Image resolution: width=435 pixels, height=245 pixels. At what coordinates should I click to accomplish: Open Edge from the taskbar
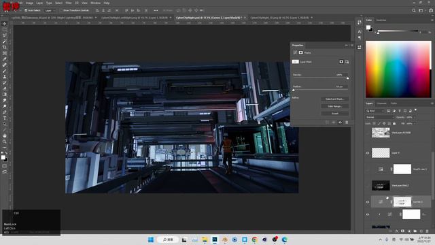[284, 240]
